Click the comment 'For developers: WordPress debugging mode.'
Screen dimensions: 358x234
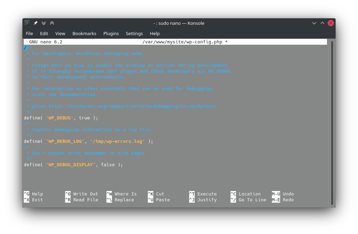click(88, 54)
